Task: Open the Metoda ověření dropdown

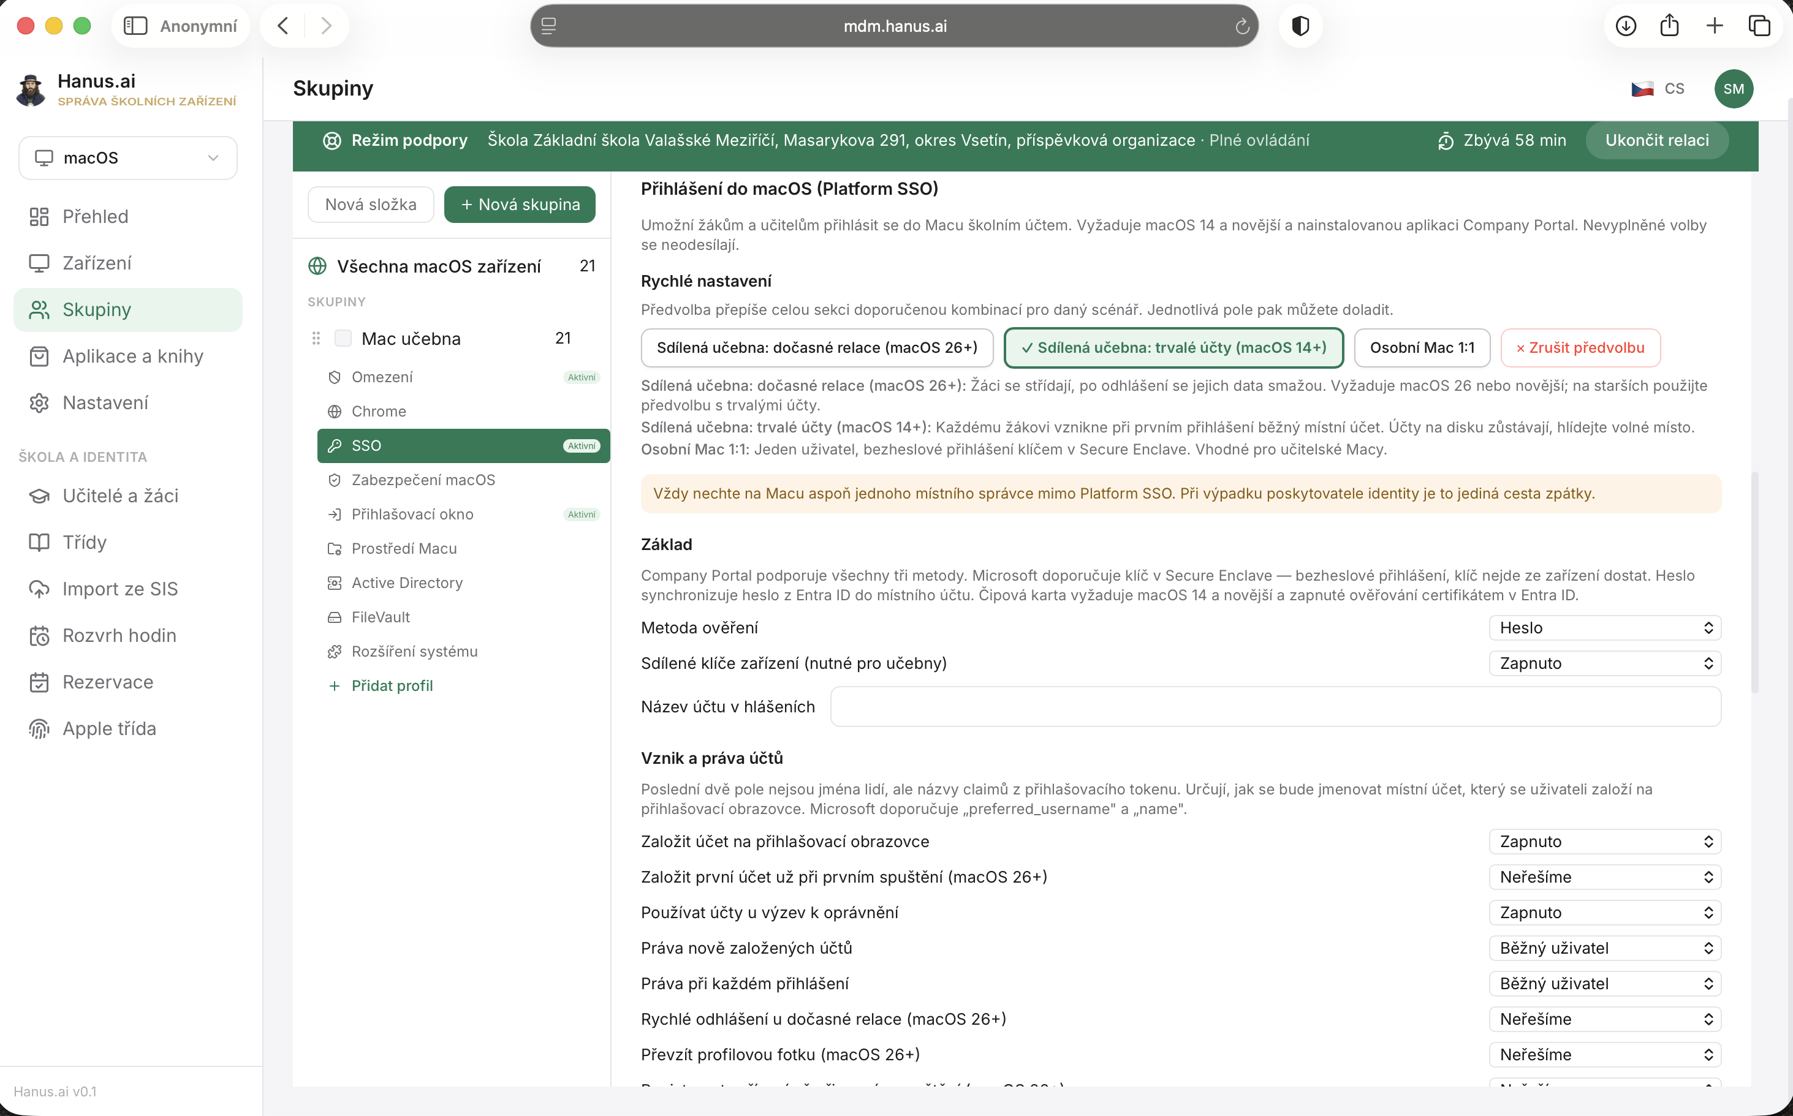Action: coord(1605,627)
